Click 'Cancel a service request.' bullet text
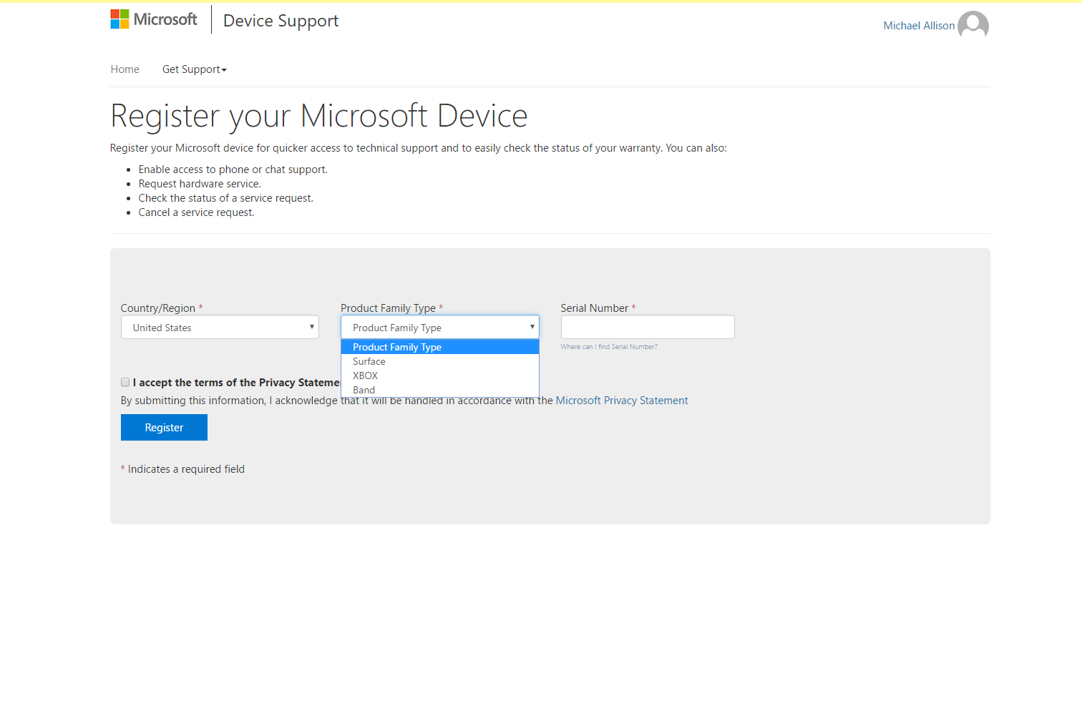1082x721 pixels. [x=196, y=212]
